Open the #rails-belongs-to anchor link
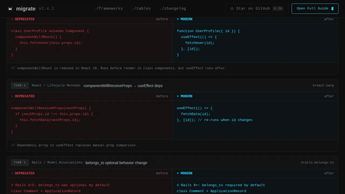The image size is (345, 194). pos(317,163)
